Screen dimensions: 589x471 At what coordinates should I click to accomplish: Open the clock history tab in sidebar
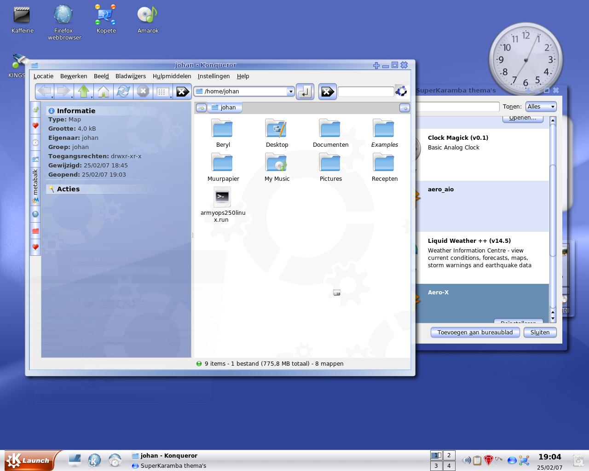(x=35, y=142)
